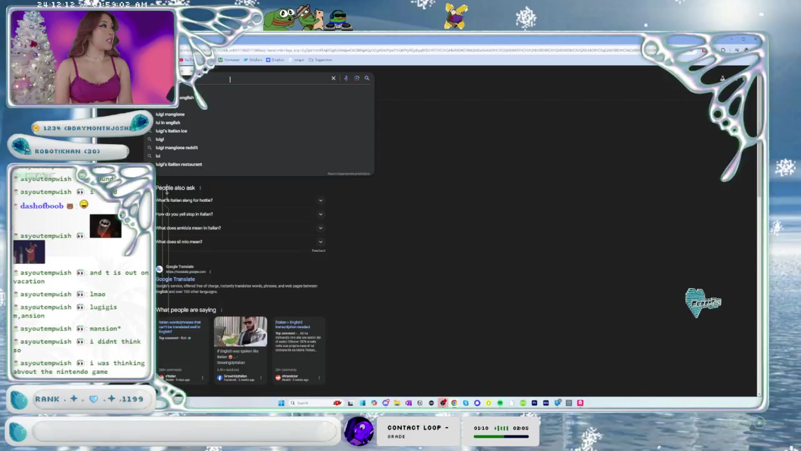
Task: Open the highlighted red-dot app on taskbar
Action: (x=443, y=403)
